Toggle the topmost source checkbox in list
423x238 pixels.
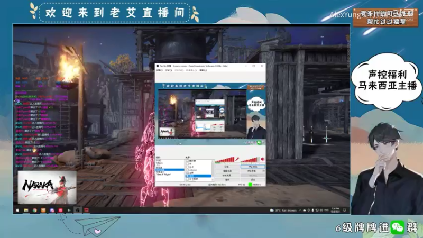click(x=187, y=161)
